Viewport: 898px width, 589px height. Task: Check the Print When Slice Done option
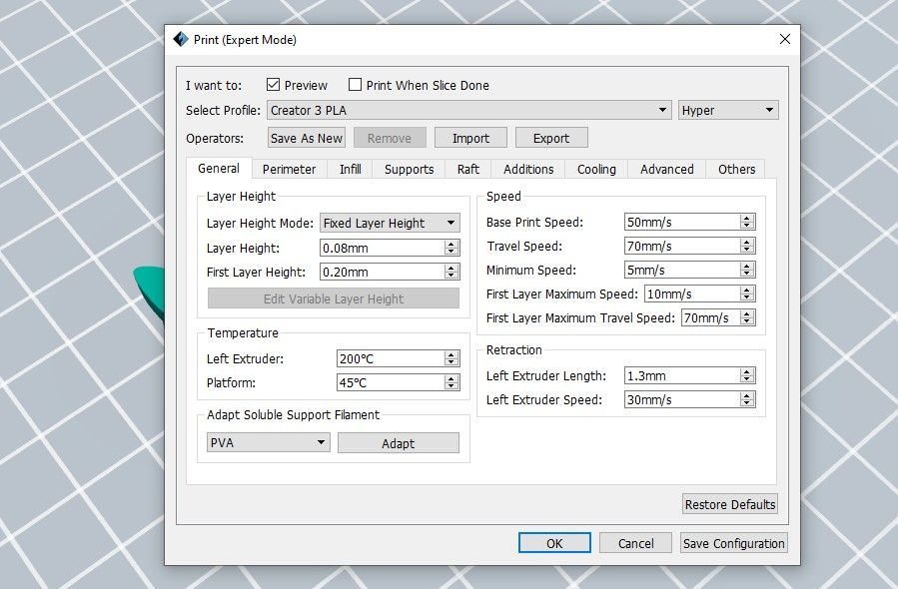[355, 86]
